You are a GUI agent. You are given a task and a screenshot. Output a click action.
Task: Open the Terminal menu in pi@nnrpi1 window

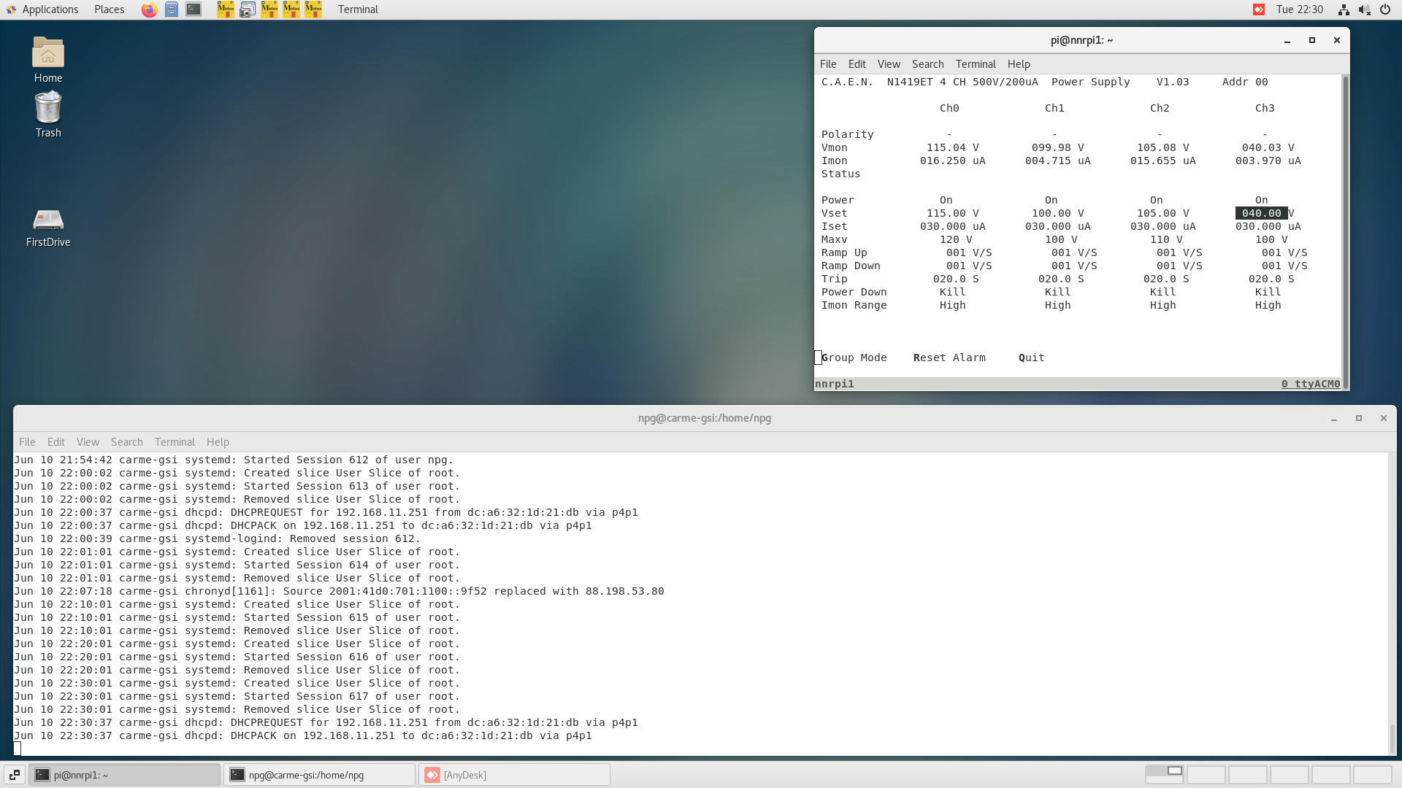(x=976, y=64)
